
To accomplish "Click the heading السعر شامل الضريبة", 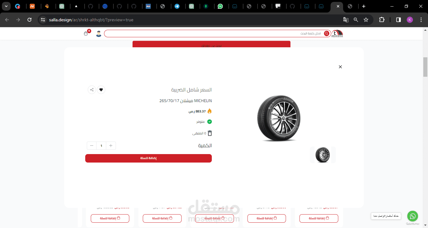I will [x=191, y=90].
